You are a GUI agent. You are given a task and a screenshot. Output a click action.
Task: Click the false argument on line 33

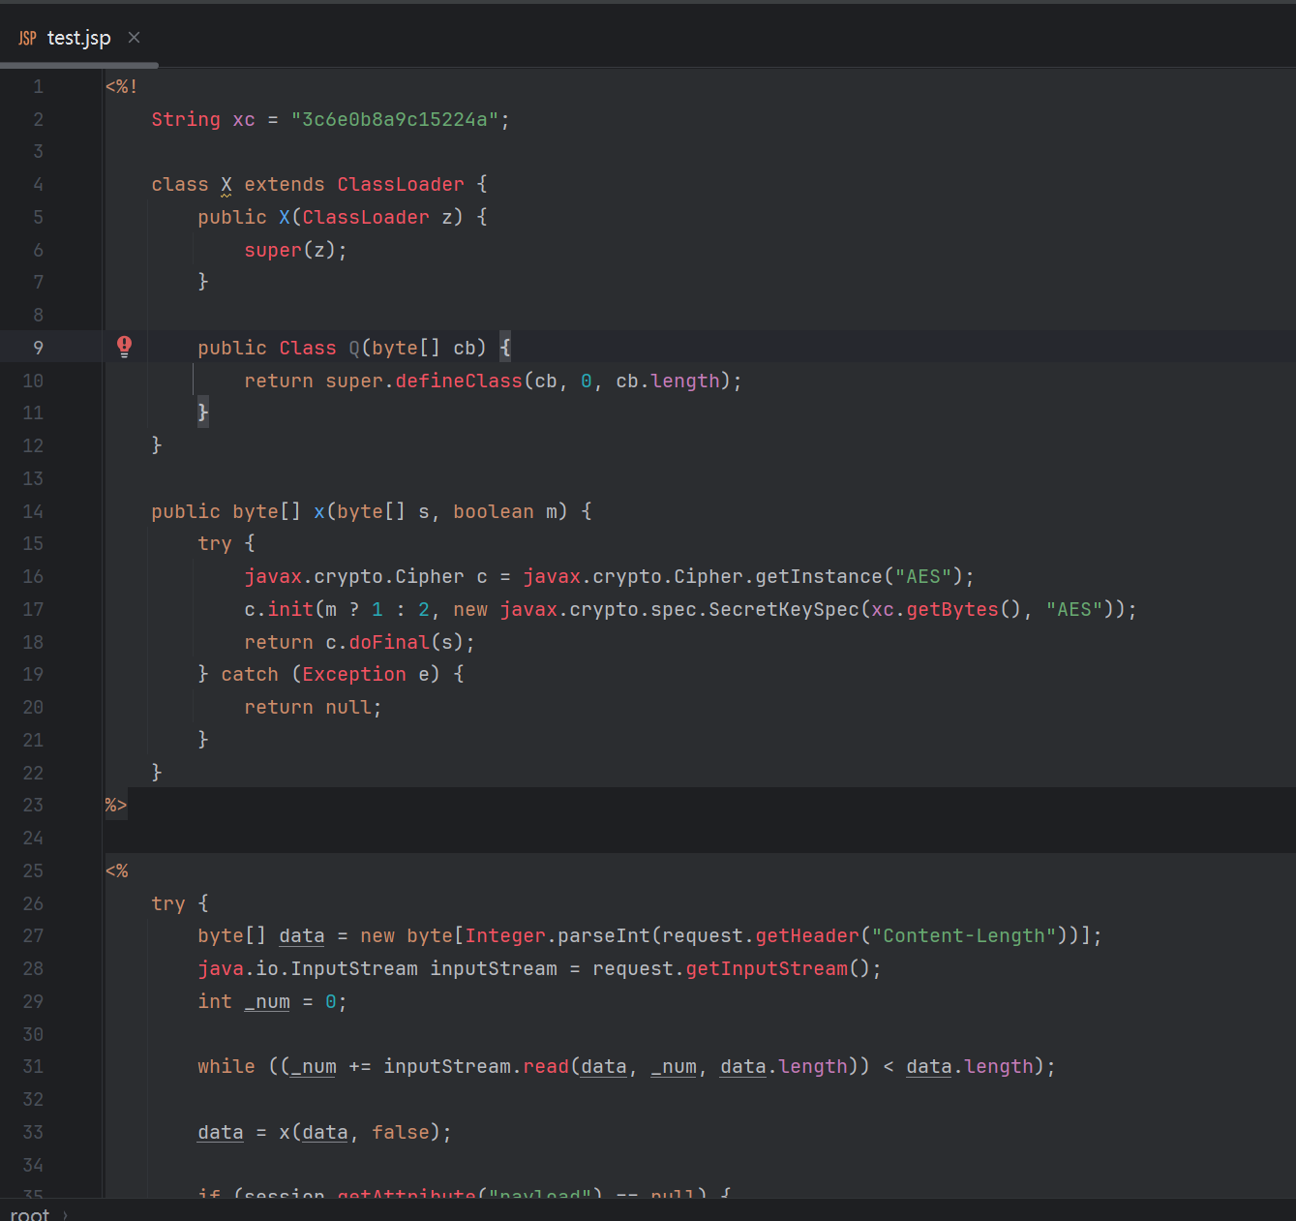(401, 1132)
